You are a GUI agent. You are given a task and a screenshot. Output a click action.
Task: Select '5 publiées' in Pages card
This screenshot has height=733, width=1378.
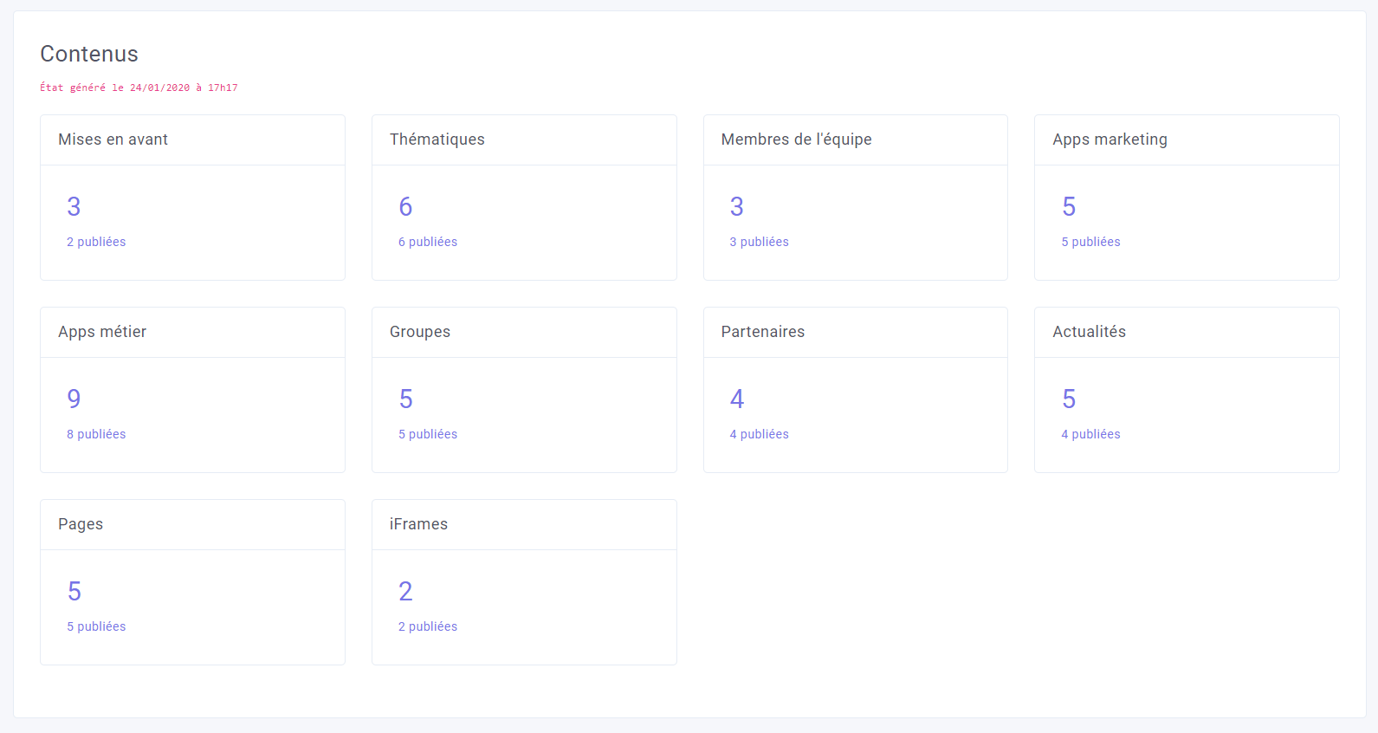pos(96,626)
